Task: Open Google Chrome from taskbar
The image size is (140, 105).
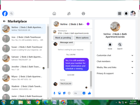Action: tap(38, 102)
